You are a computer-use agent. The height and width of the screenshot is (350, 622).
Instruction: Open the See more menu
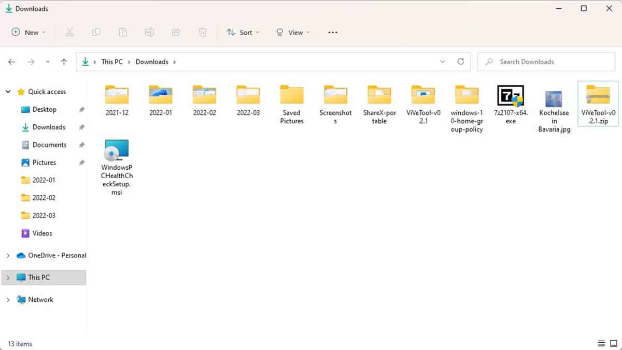click(x=332, y=32)
